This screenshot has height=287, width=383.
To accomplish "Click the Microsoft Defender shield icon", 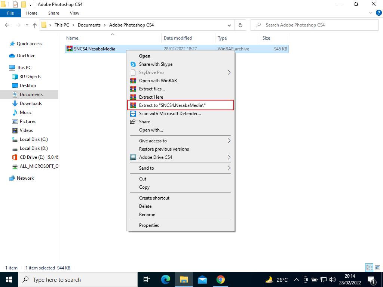I will (133, 114).
